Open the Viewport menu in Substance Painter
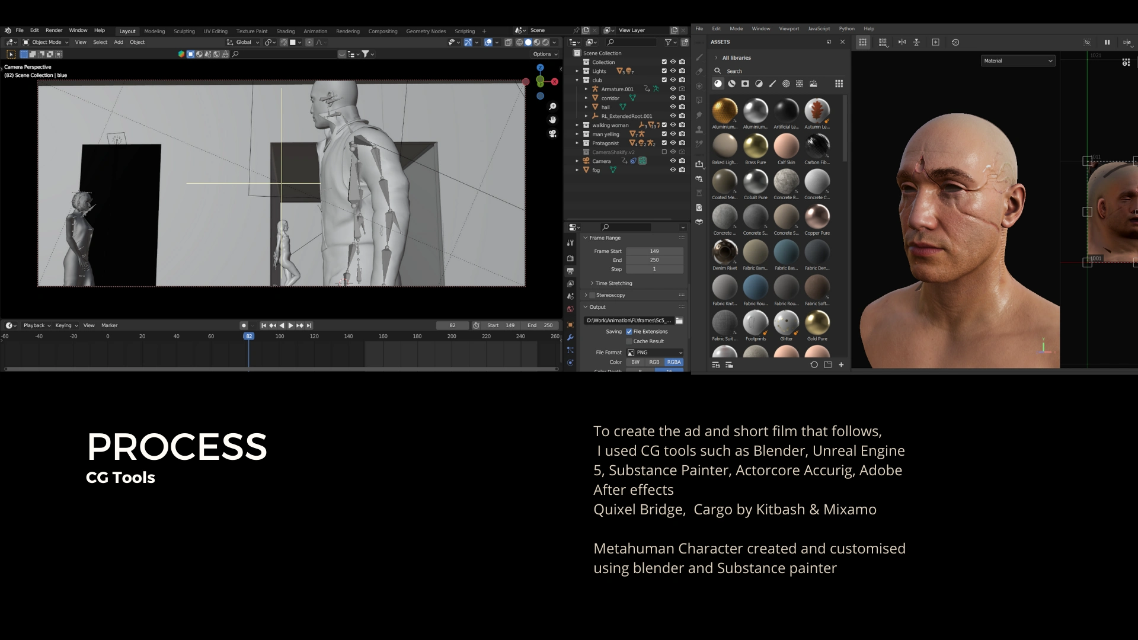1138x640 pixels. [x=788, y=28]
